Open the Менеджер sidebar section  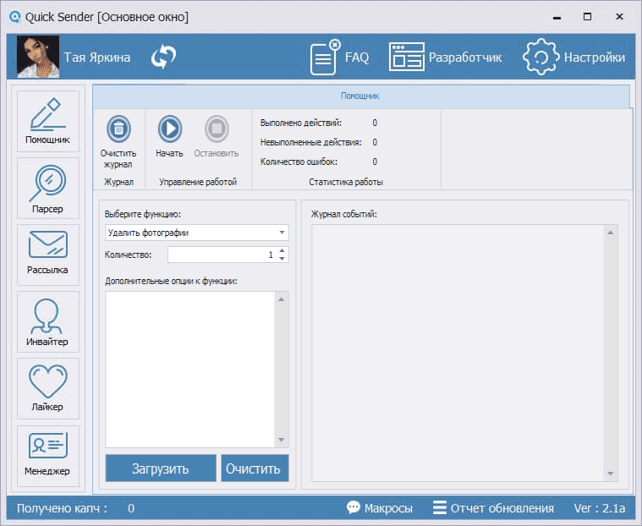coord(48,454)
